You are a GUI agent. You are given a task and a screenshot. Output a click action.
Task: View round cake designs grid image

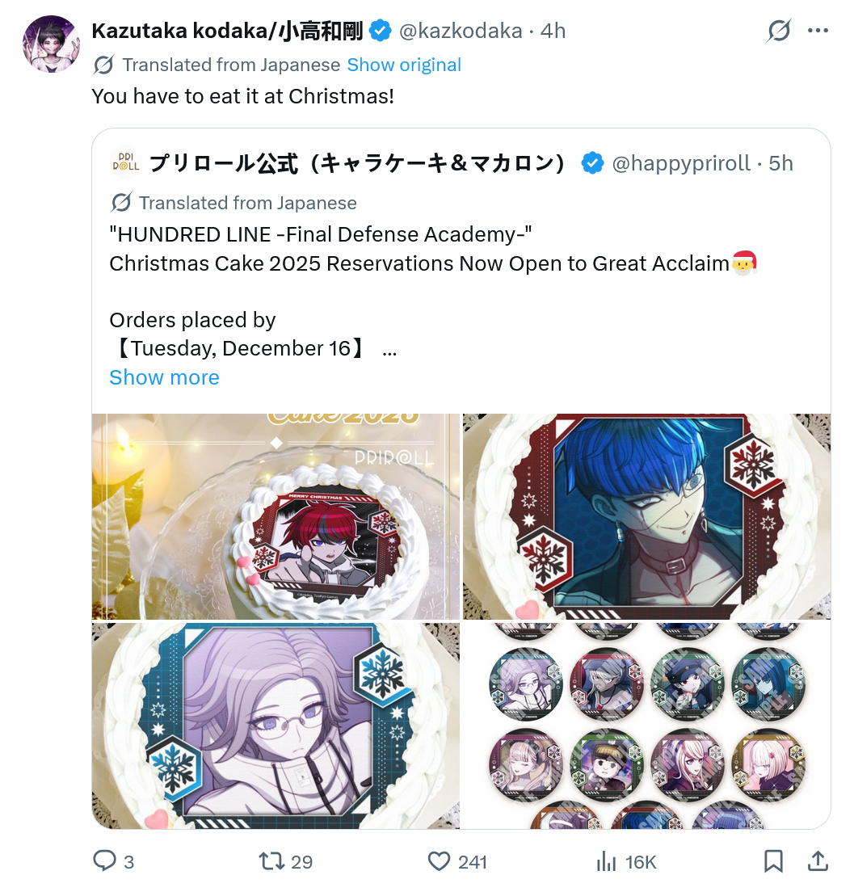coord(647,726)
